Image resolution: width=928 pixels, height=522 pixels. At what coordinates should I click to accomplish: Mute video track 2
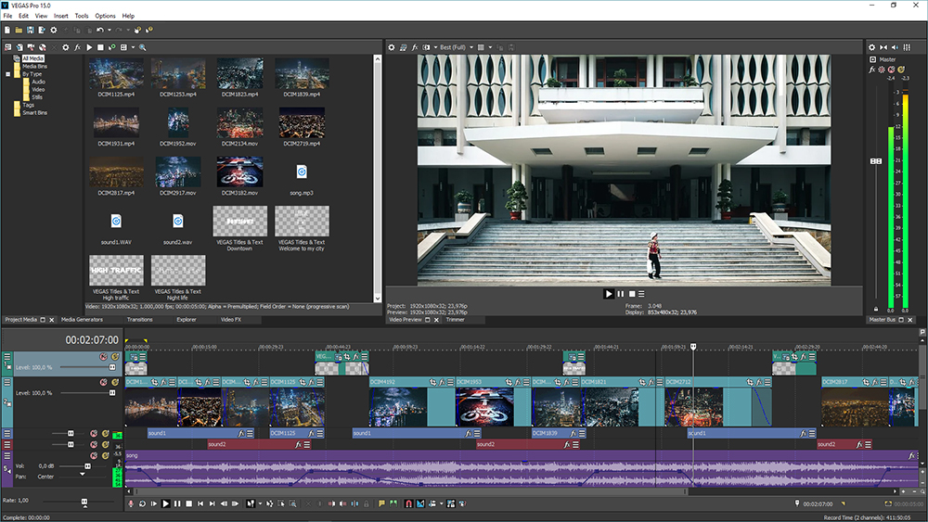click(x=104, y=383)
